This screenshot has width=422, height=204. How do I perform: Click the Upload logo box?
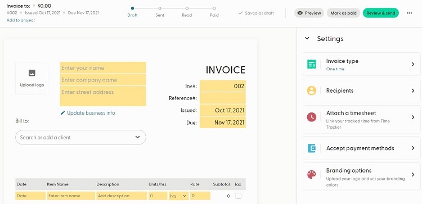pyautogui.click(x=32, y=78)
